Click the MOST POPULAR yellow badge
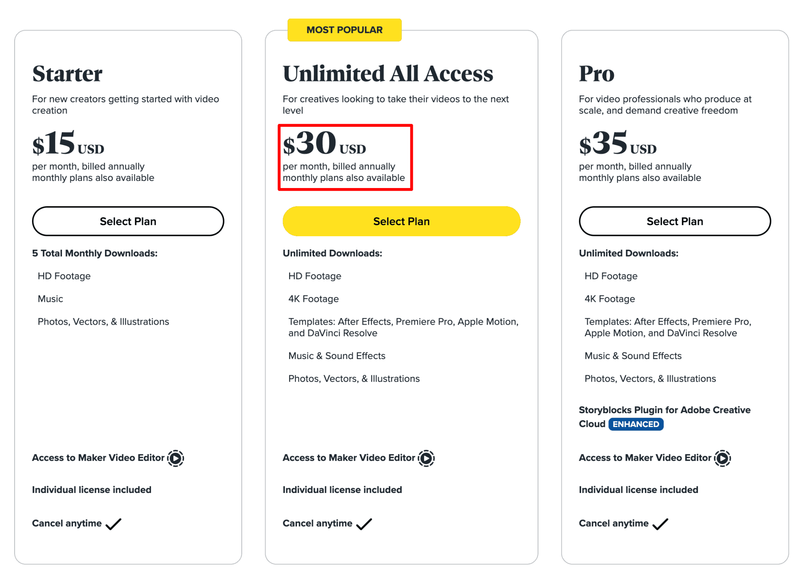 pyautogui.click(x=344, y=30)
